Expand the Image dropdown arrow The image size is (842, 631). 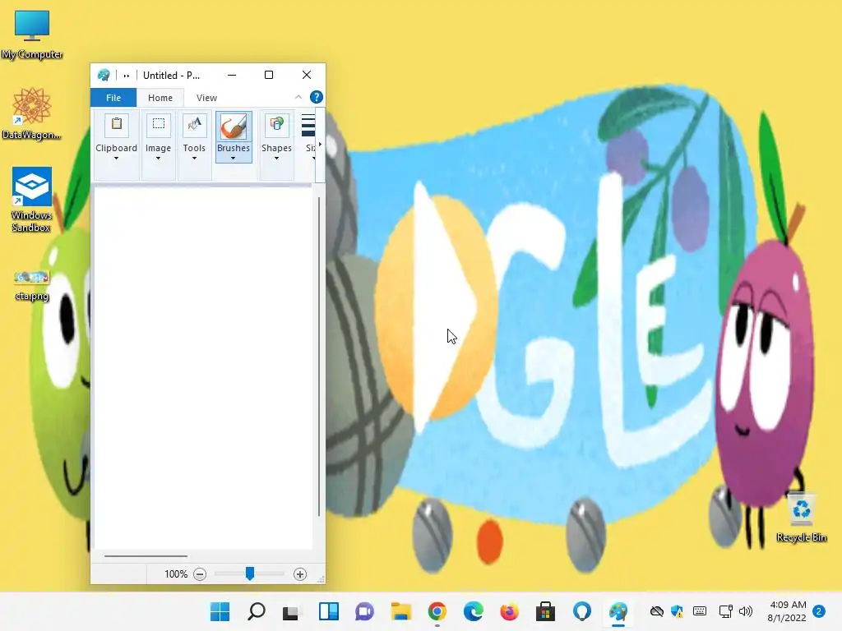[159, 159]
